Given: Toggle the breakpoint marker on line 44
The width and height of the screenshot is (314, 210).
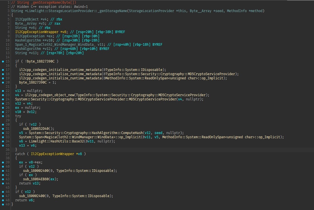Looking at the screenshot, I should pyautogui.click(x=3, y=183).
